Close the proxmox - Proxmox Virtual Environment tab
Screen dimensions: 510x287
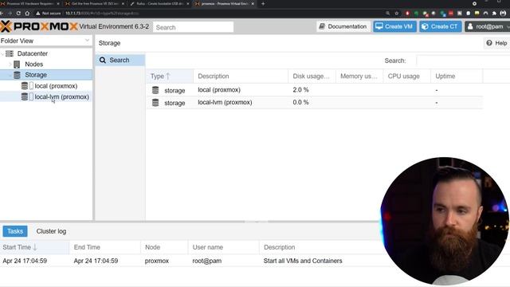[253, 3]
